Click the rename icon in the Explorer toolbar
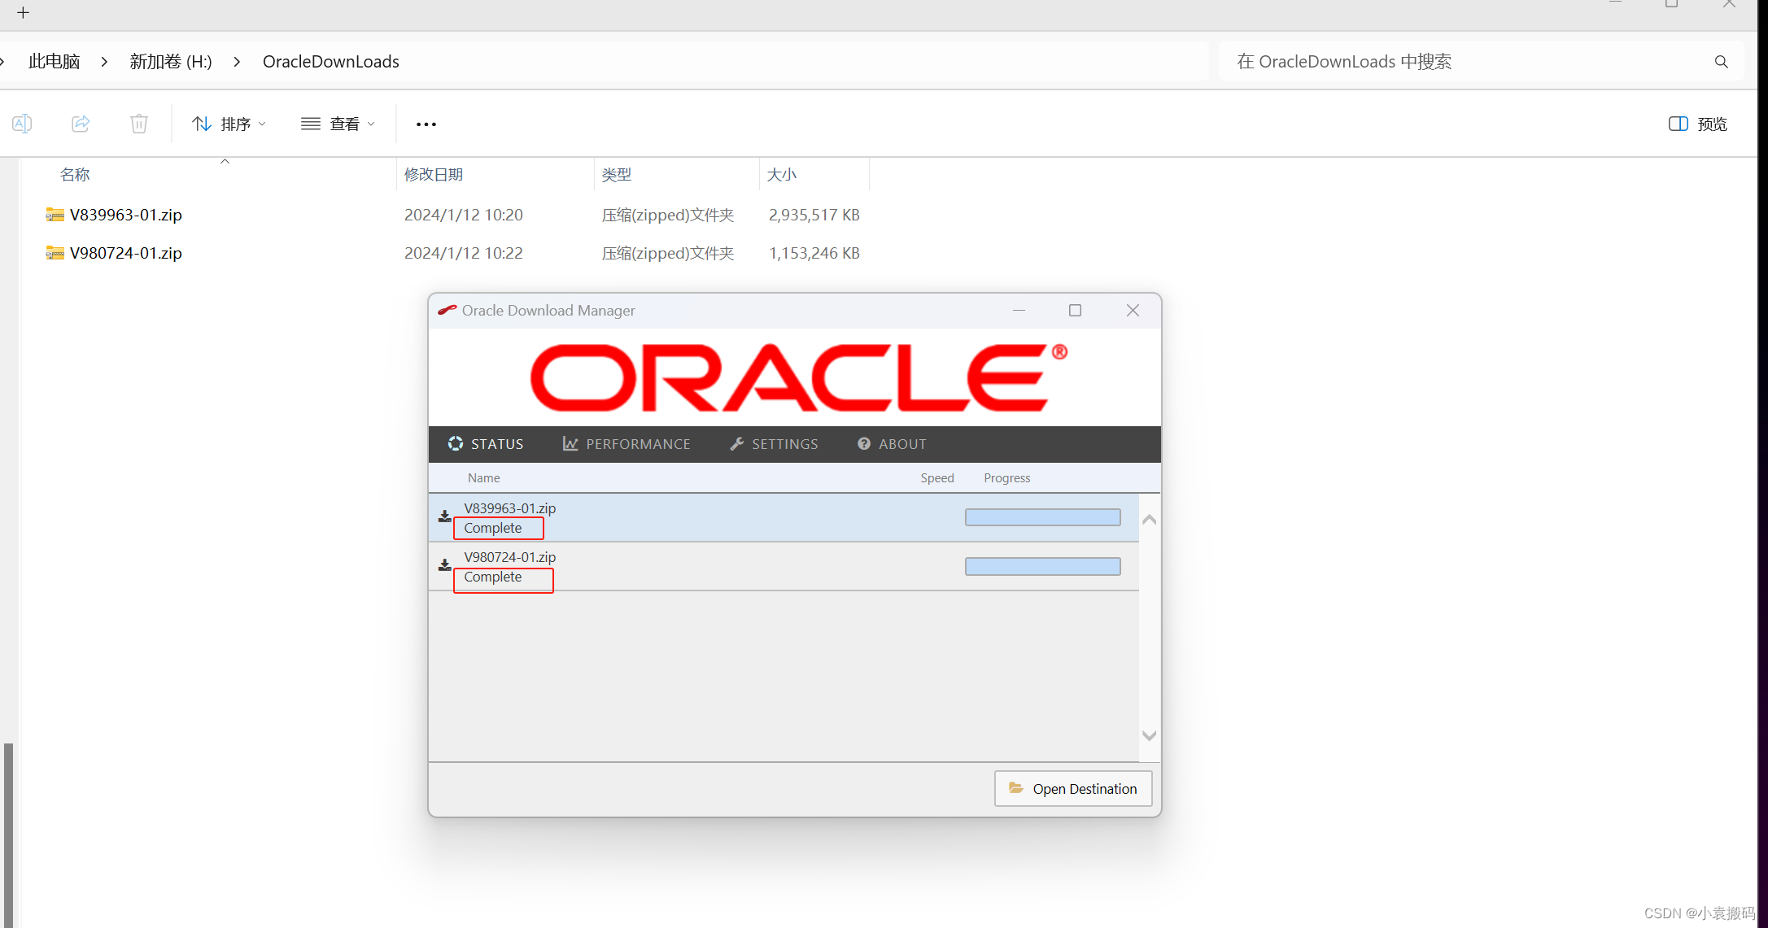The image size is (1768, 928). pyautogui.click(x=22, y=124)
